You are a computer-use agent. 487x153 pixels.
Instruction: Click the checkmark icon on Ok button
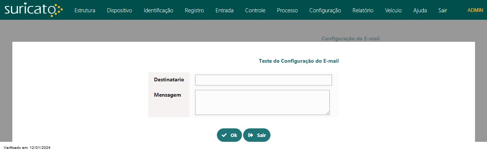(224, 135)
